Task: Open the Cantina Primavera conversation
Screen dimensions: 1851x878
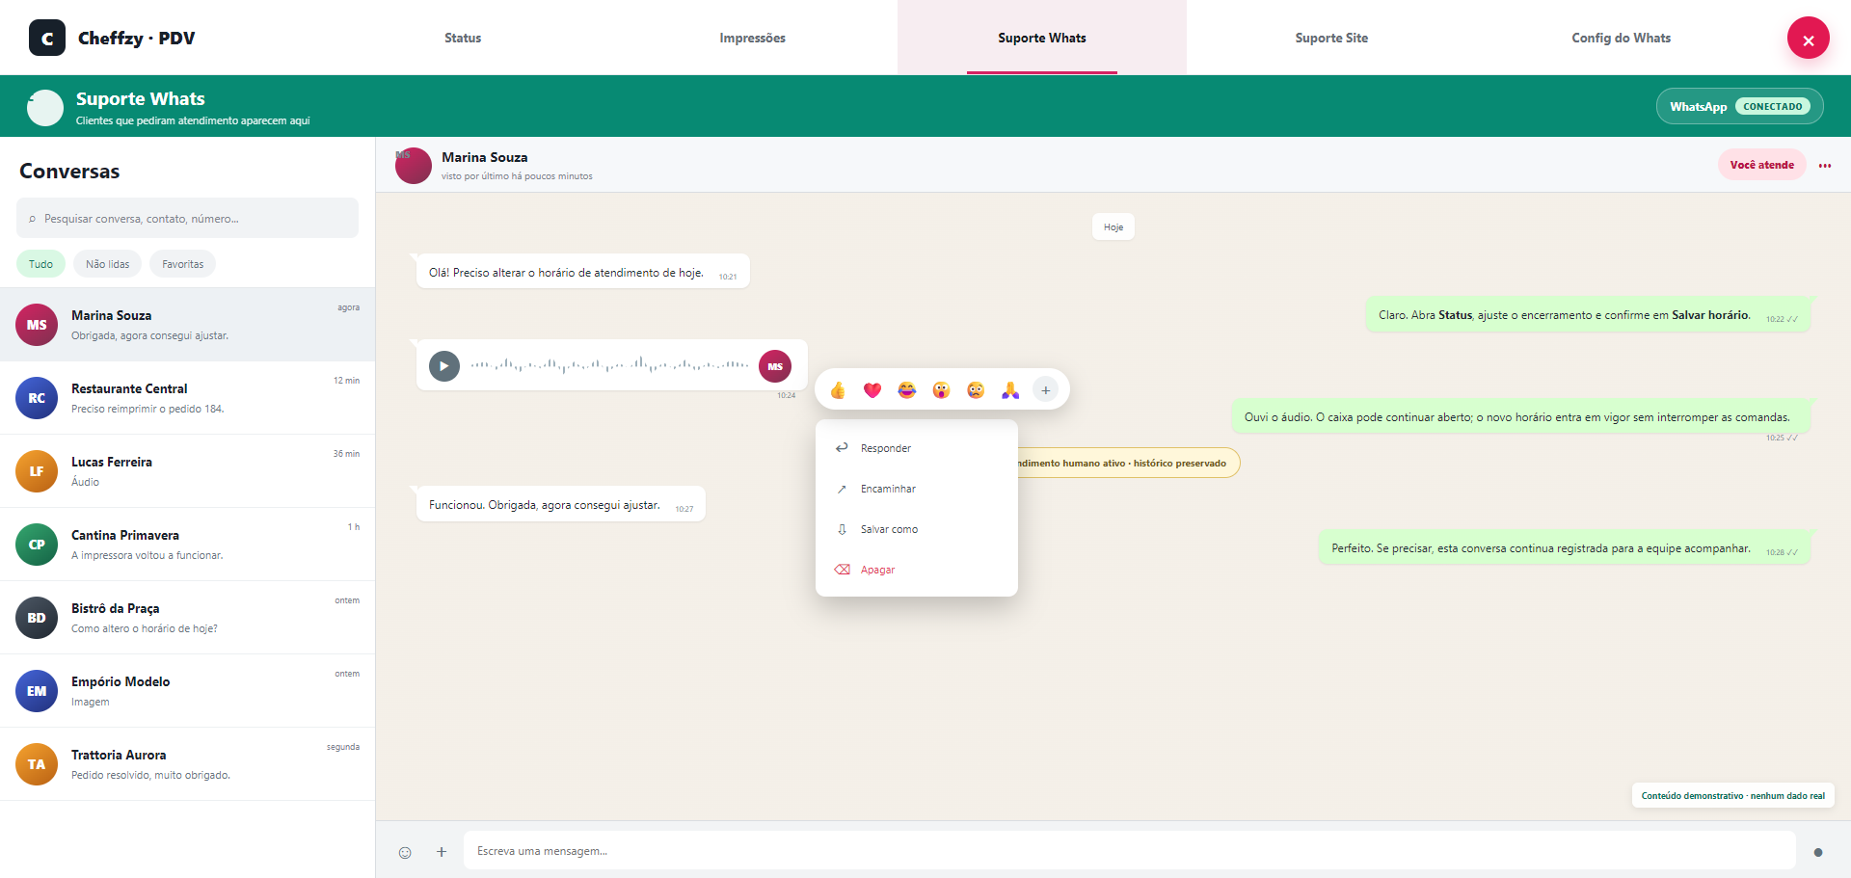Action: (x=187, y=545)
